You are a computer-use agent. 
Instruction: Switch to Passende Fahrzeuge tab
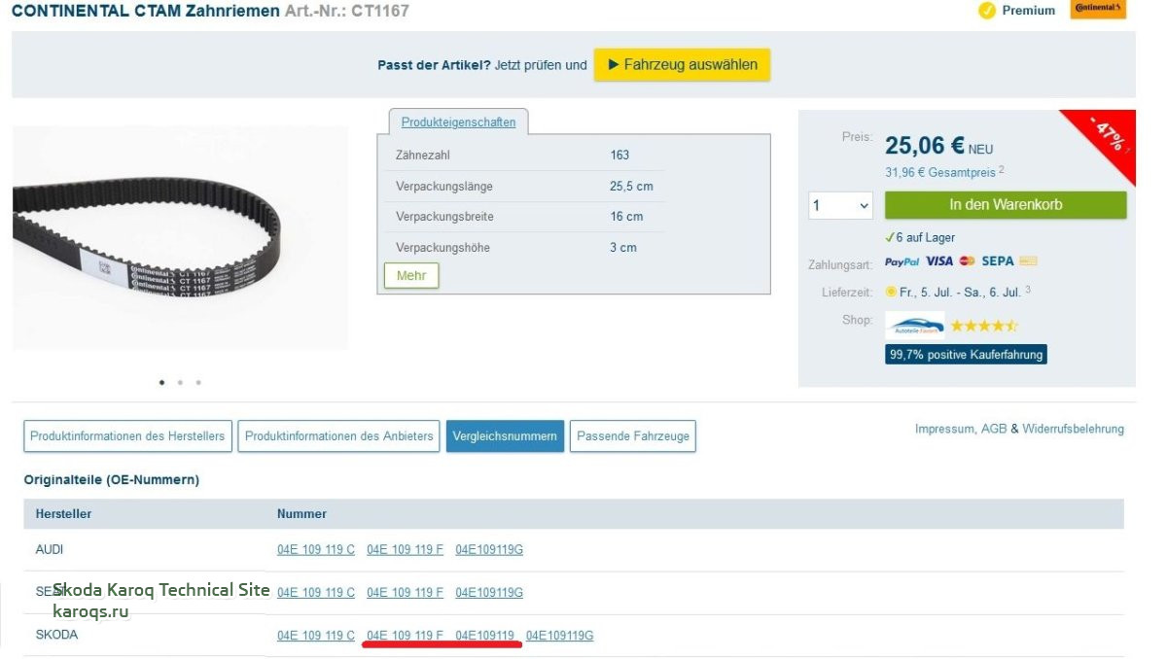pyautogui.click(x=632, y=436)
